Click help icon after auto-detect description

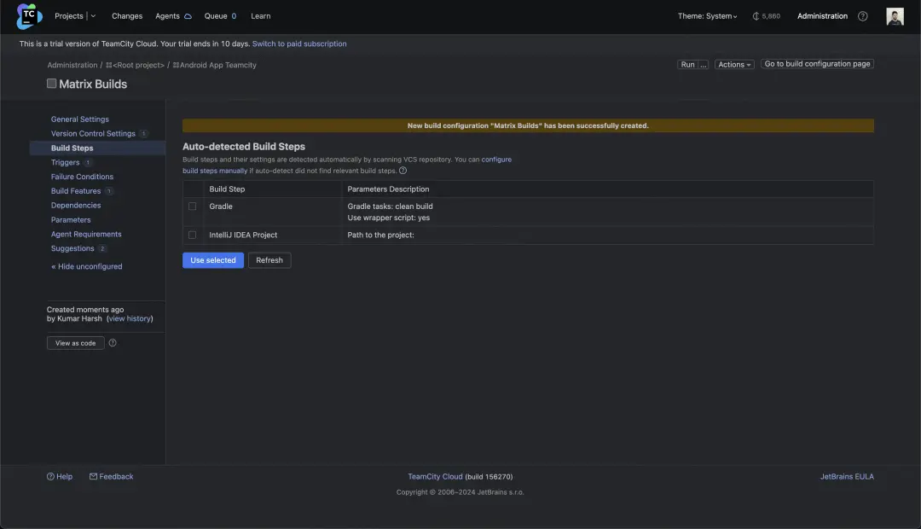pos(403,171)
